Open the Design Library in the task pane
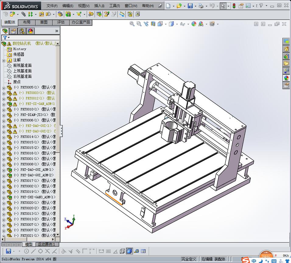291x263 pixels. coord(286,56)
